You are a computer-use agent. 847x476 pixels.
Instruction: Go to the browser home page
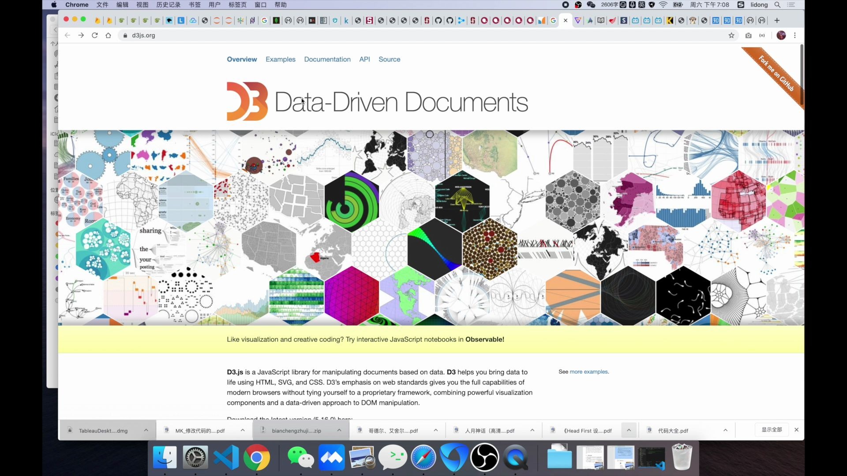point(108,35)
